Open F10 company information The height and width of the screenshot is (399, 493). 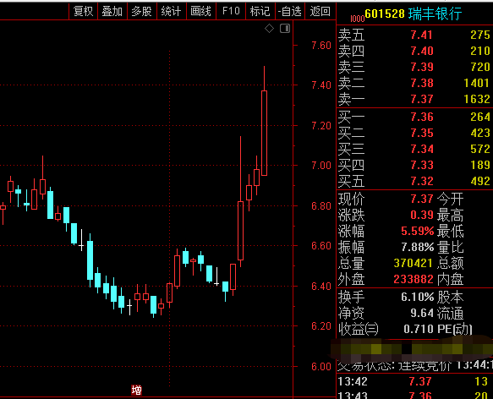click(x=231, y=11)
